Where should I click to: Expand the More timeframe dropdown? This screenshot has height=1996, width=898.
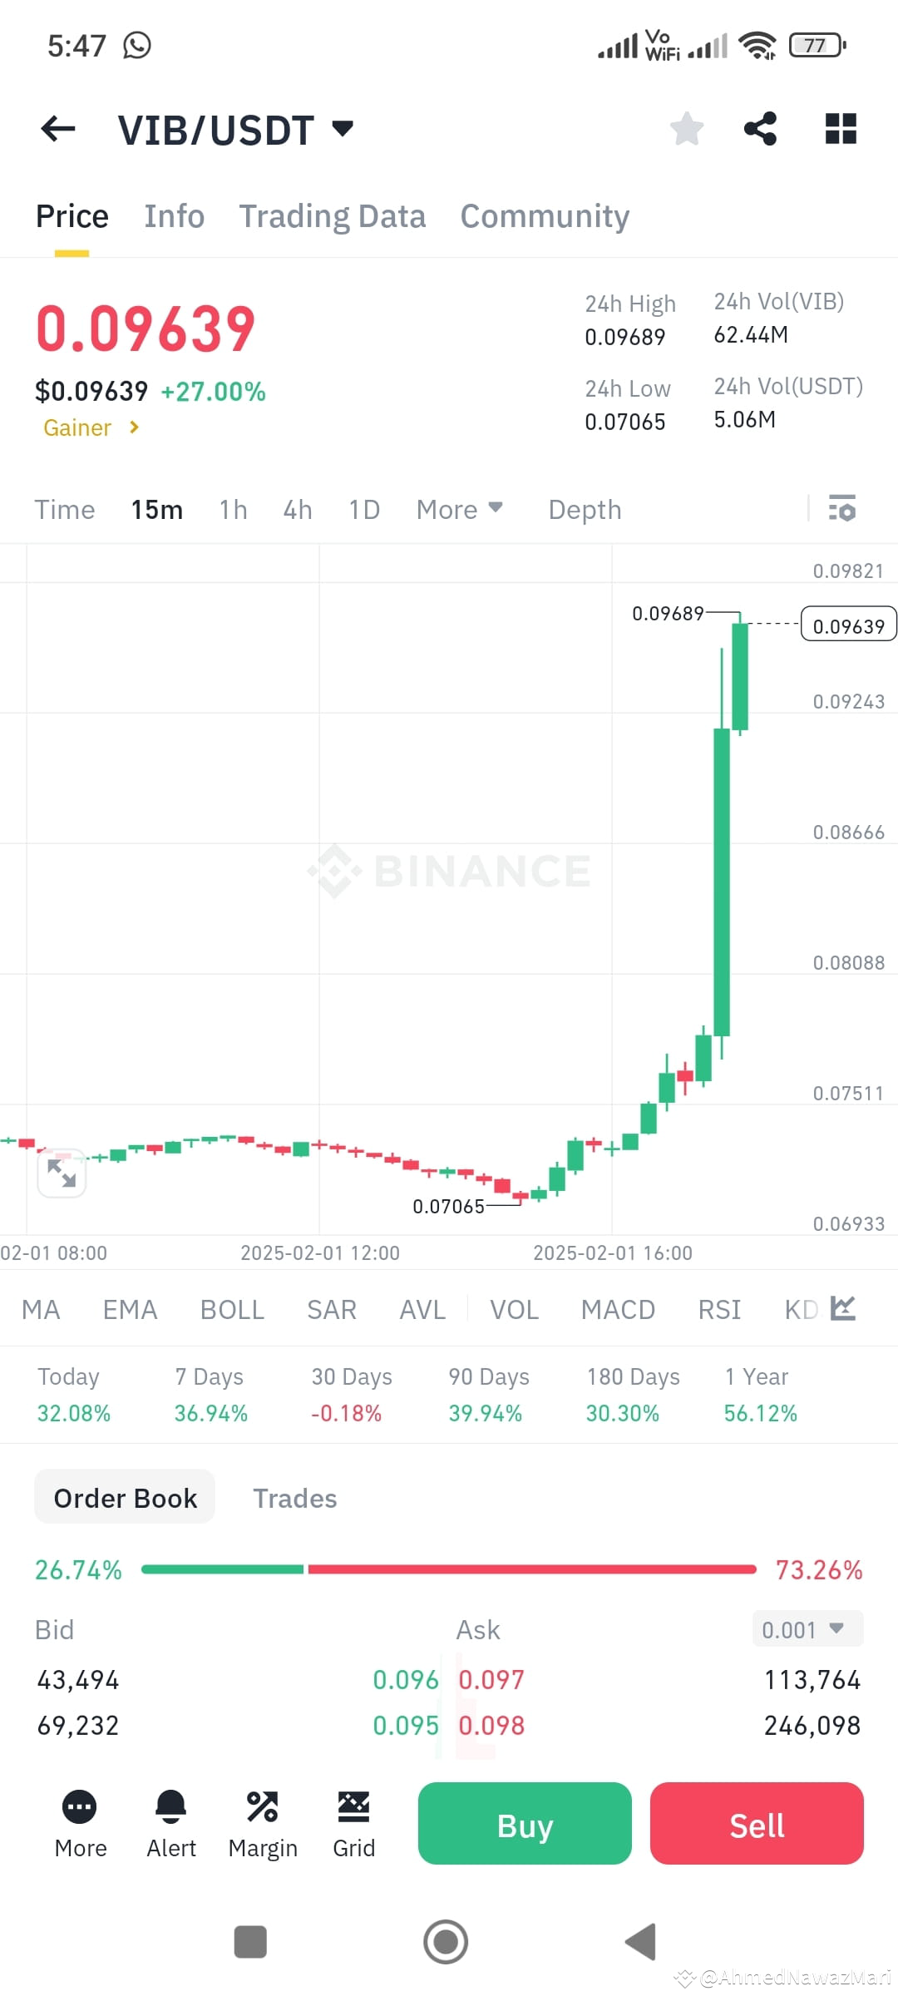coord(458,508)
